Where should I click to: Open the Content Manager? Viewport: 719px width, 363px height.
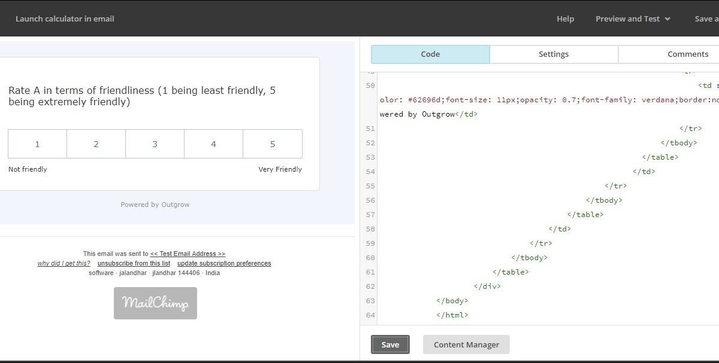pyautogui.click(x=466, y=344)
